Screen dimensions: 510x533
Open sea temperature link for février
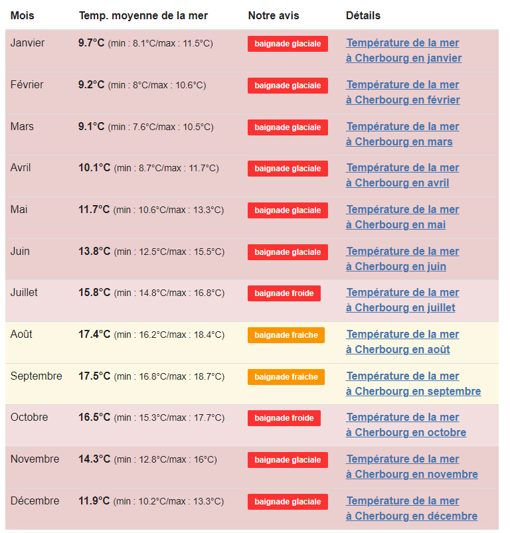click(403, 92)
